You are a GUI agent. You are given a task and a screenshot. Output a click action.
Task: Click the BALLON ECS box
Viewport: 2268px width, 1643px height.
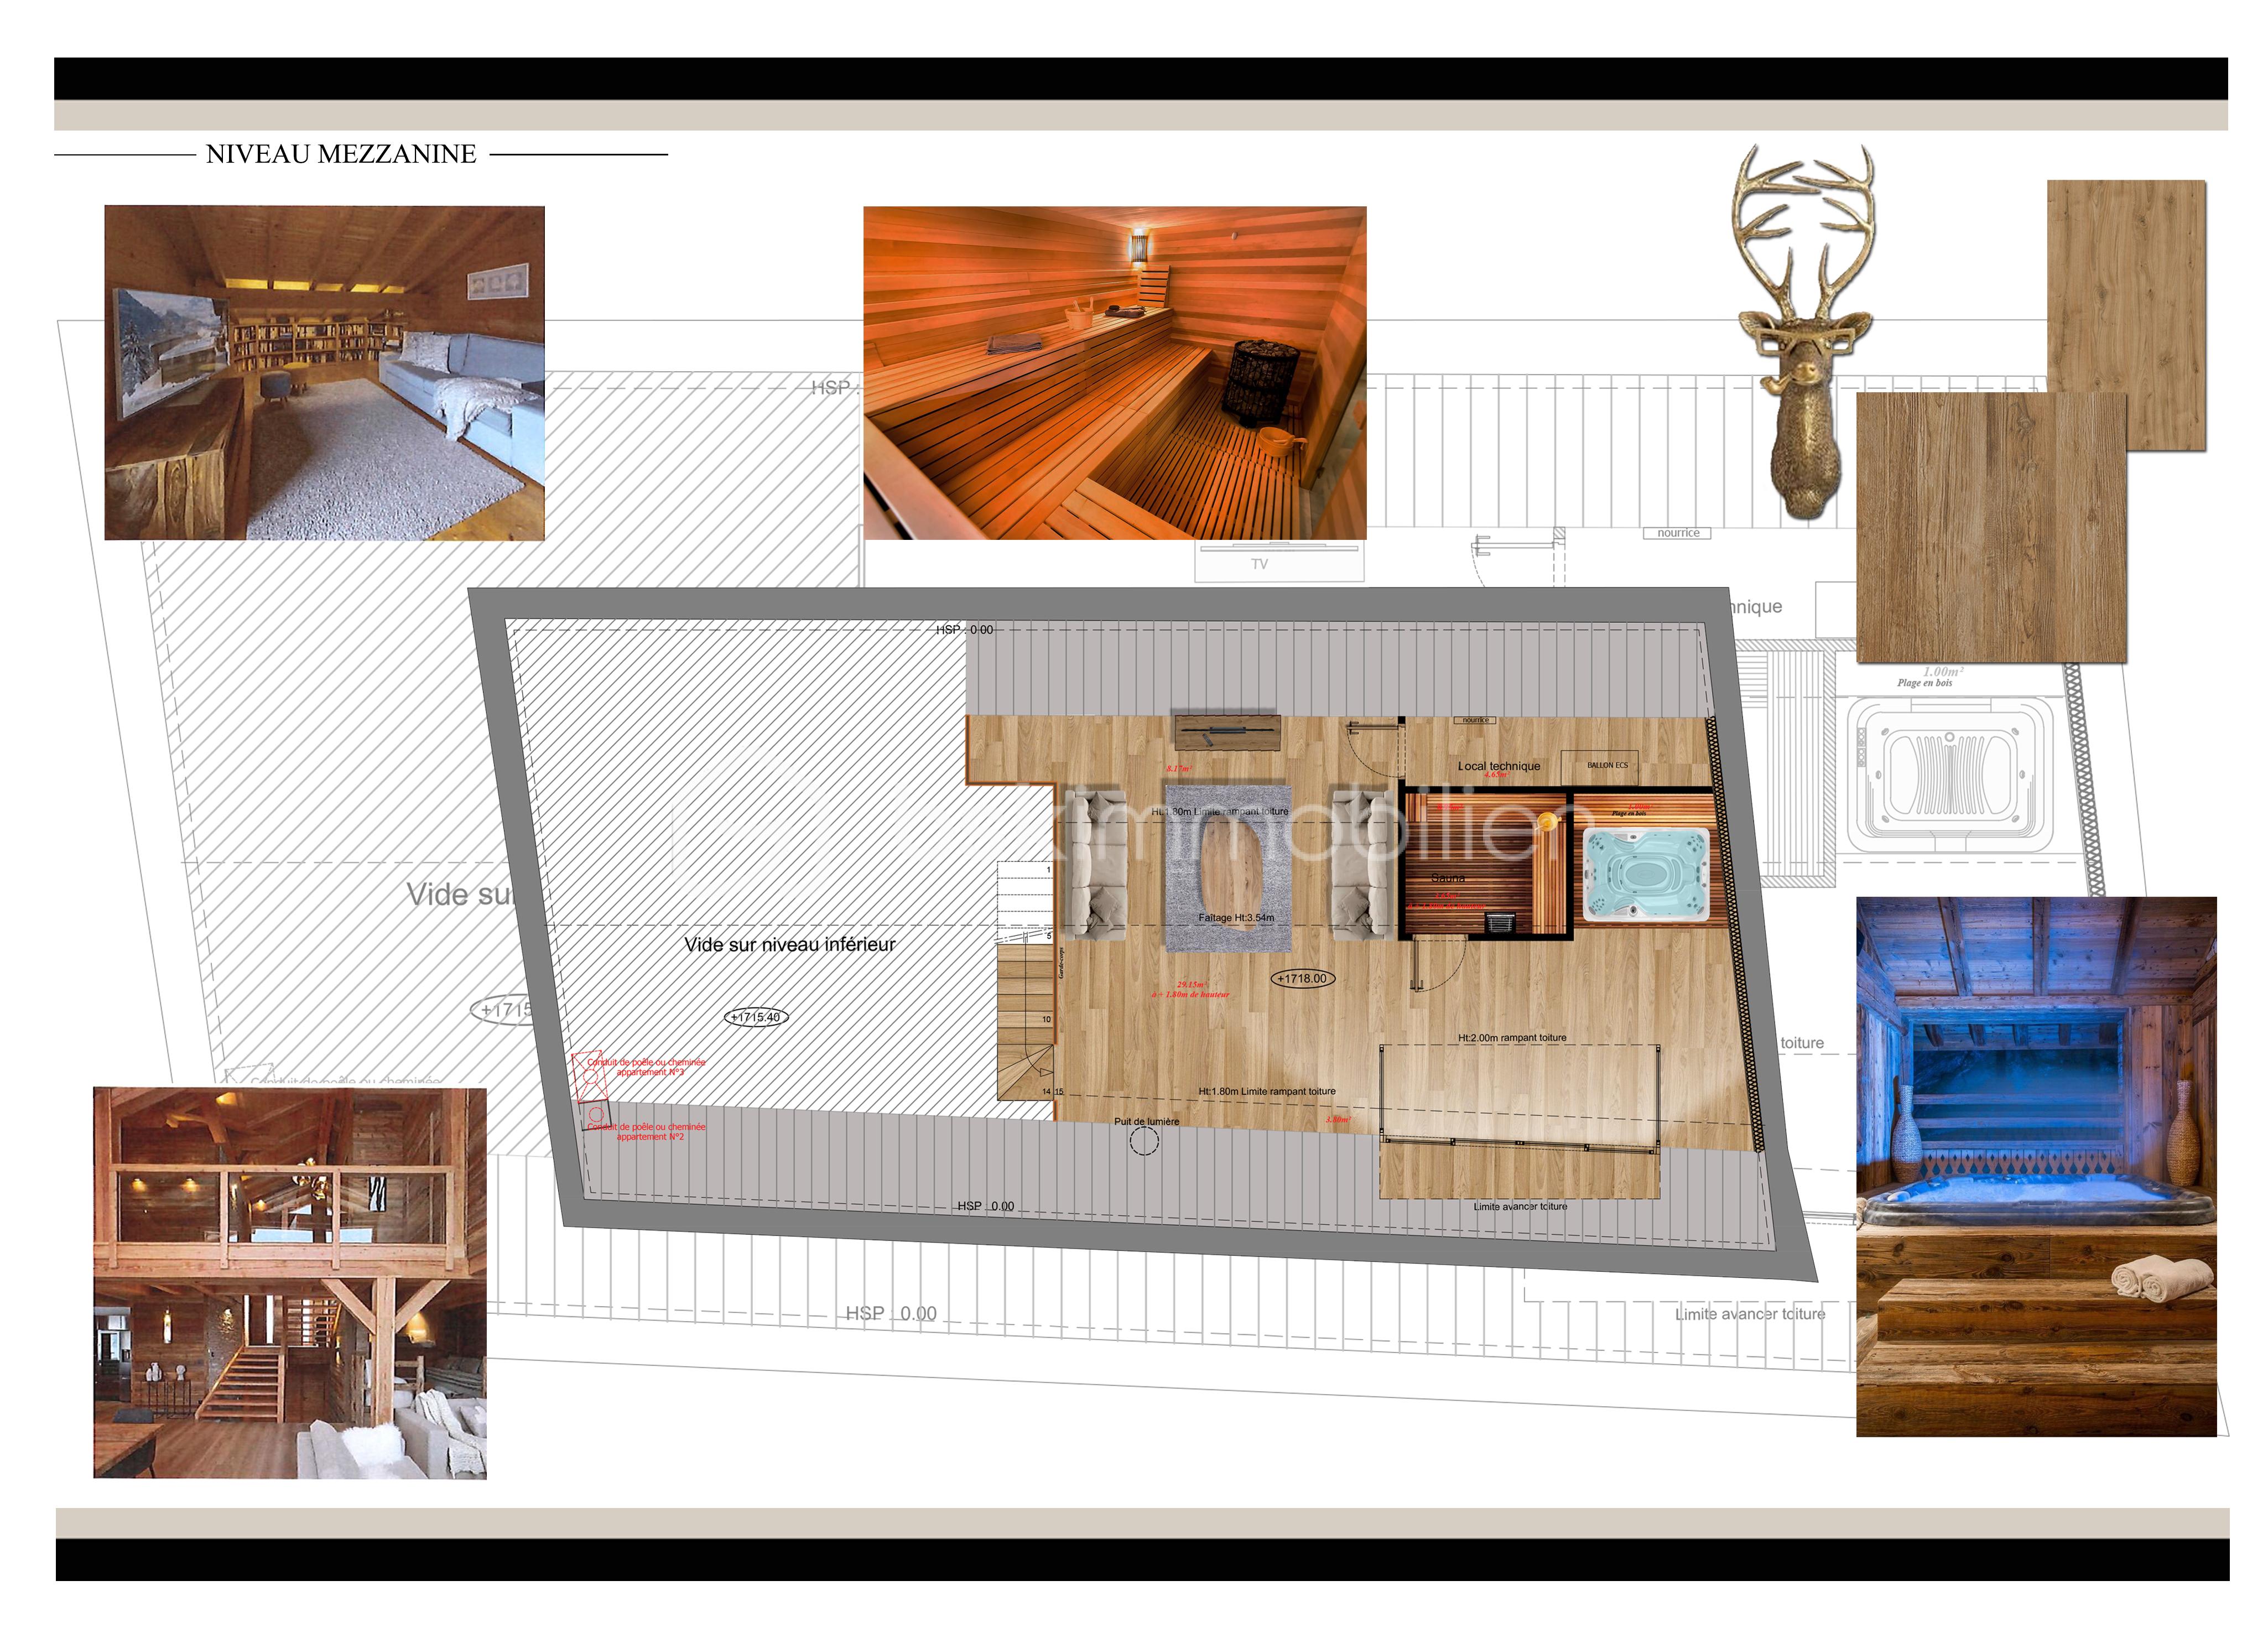1599,765
